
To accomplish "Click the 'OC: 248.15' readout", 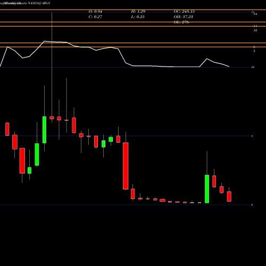I will [184, 12].
